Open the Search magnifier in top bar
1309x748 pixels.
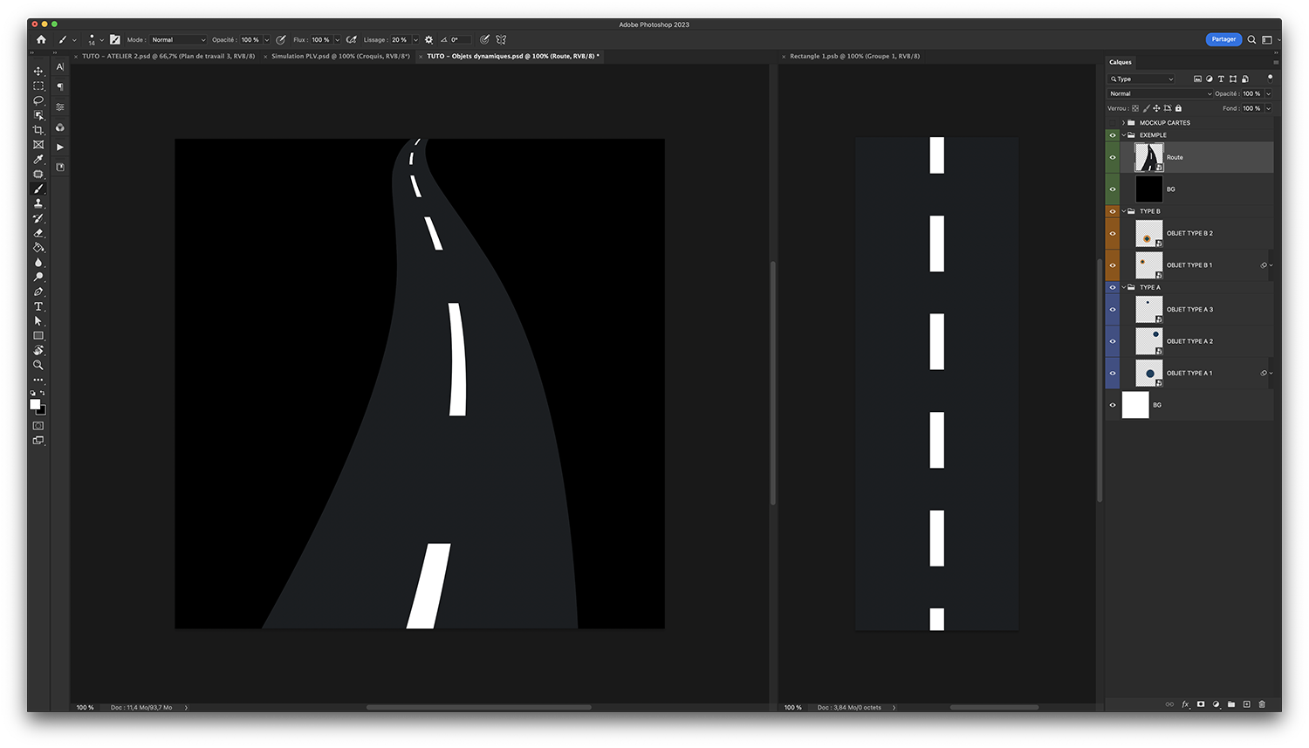pos(1251,39)
